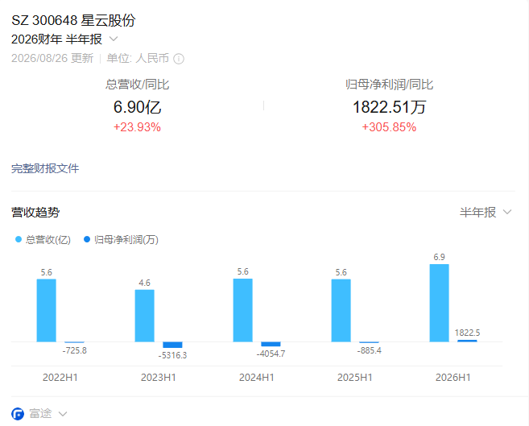Select the 2026H1 revenue bar labeled 6.9
This screenshot has width=529, height=426.
(x=439, y=303)
